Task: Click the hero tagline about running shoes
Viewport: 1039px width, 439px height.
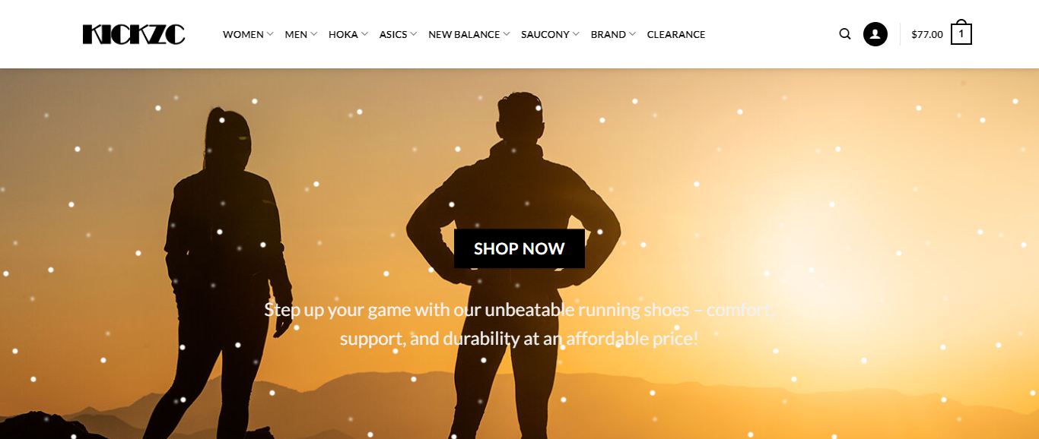Action: pyautogui.click(x=519, y=324)
